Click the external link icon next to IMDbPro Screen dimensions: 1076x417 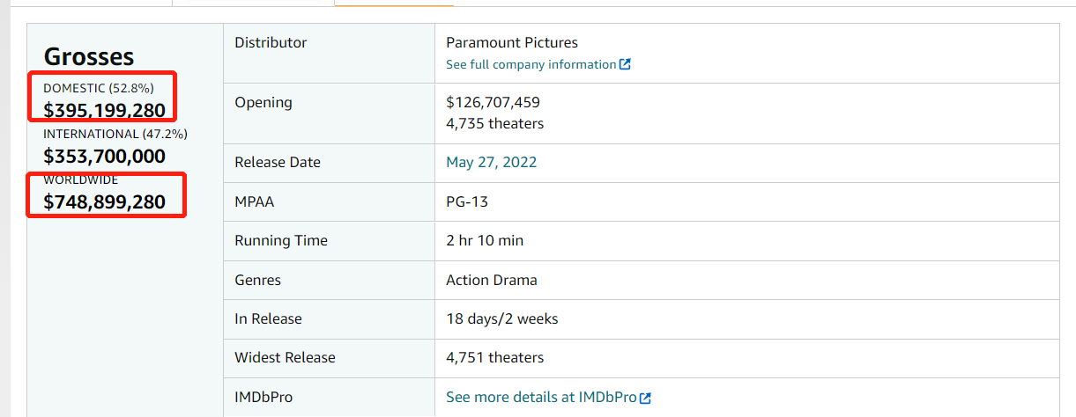(x=645, y=398)
